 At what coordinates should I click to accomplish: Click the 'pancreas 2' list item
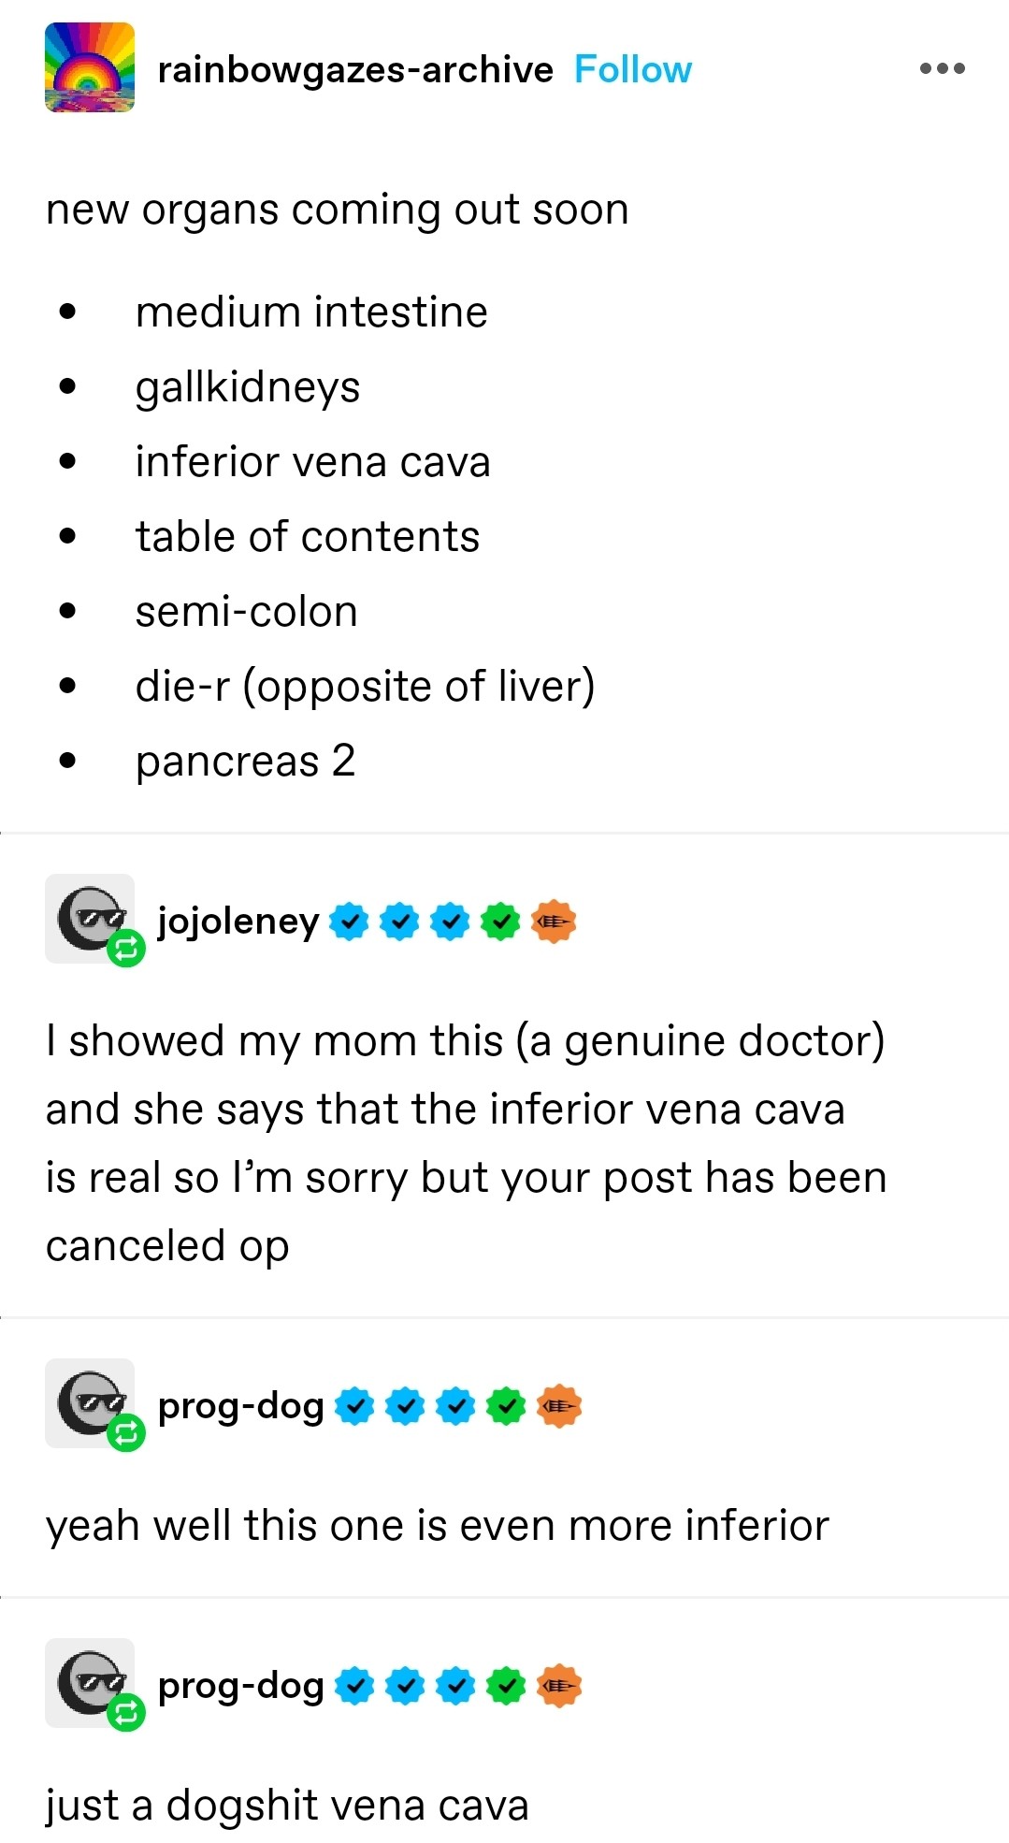245,761
